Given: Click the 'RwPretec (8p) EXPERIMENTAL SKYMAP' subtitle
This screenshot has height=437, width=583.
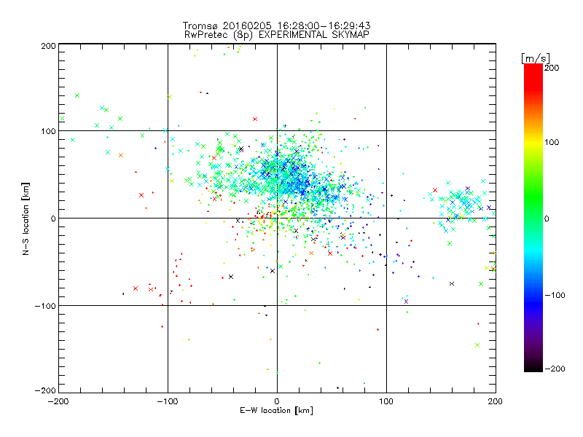Looking at the screenshot, I should point(277,35).
